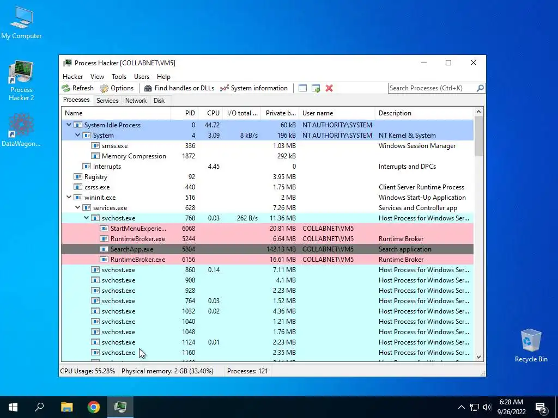Screen dimensions: 558x418
Task: Click the search magnifier icon in search box
Action: pos(480,88)
